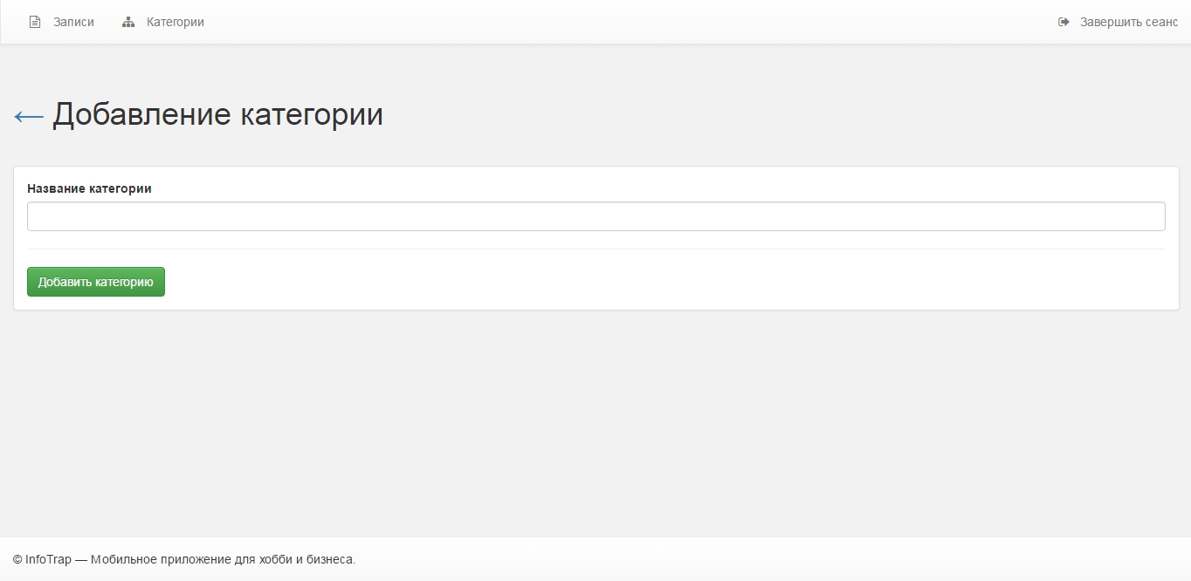
Task: Open the Категории navigation item
Action: 175,22
